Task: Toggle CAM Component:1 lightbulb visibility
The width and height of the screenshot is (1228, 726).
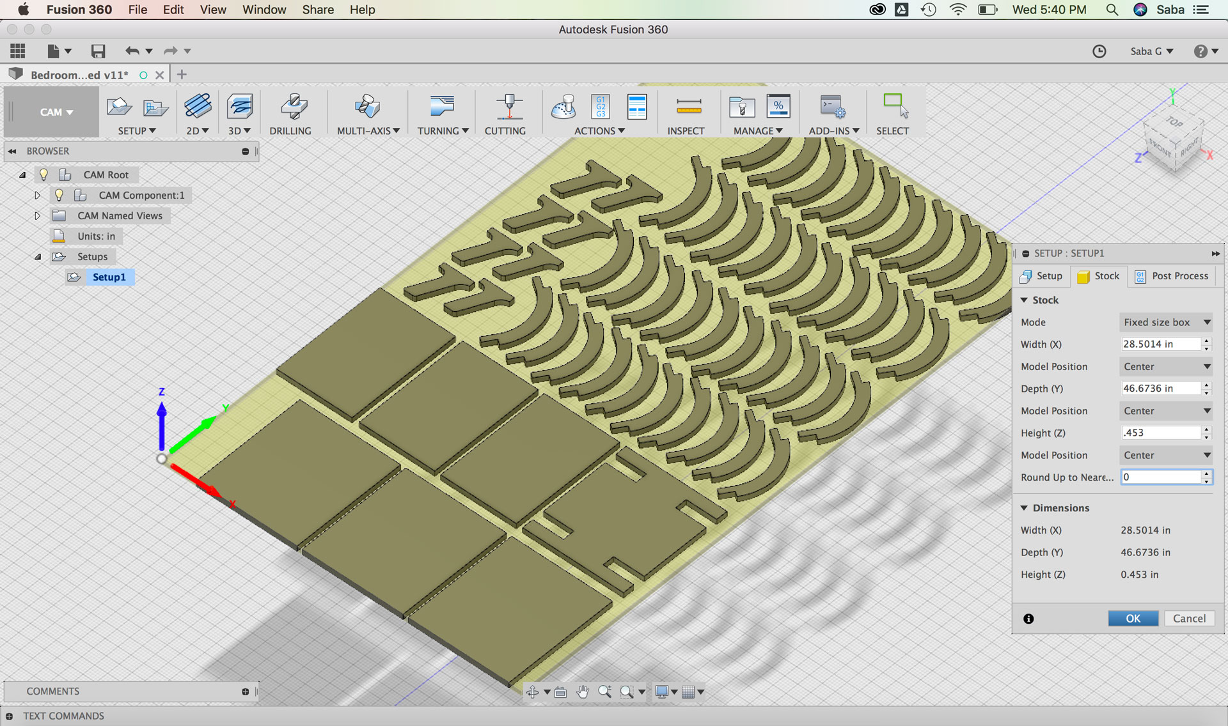Action: [x=59, y=195]
